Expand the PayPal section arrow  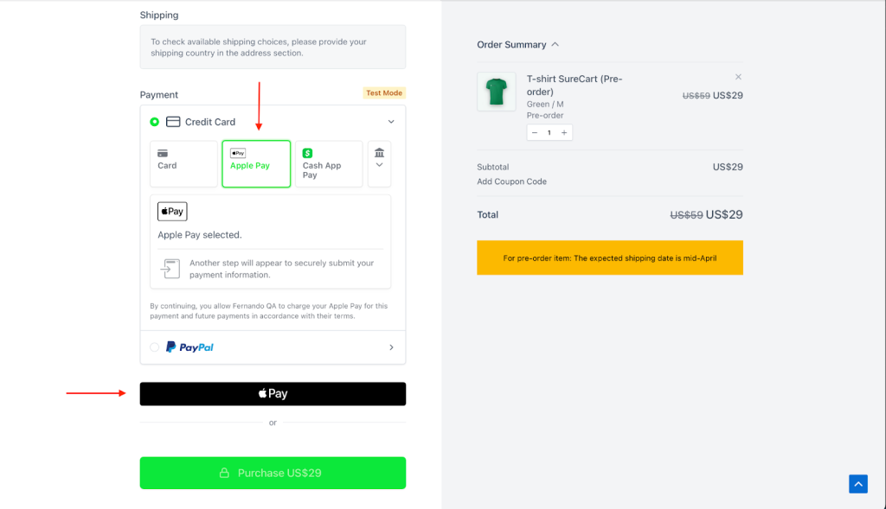[391, 347]
